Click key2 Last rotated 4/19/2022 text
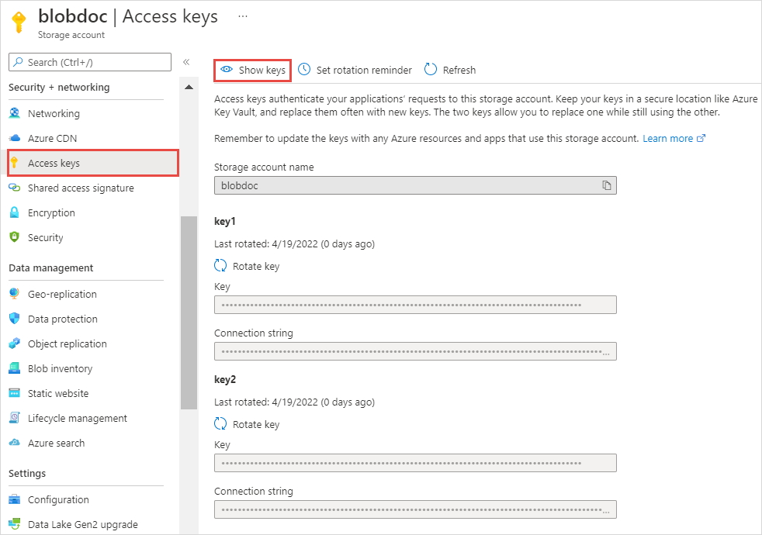This screenshot has height=535, width=762. (x=295, y=402)
